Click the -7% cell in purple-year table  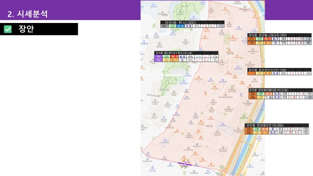(x=214, y=60)
